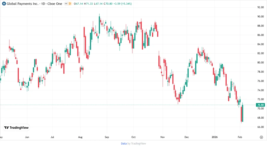
Task: Click the 66.00 price axis label
Action: point(260,127)
